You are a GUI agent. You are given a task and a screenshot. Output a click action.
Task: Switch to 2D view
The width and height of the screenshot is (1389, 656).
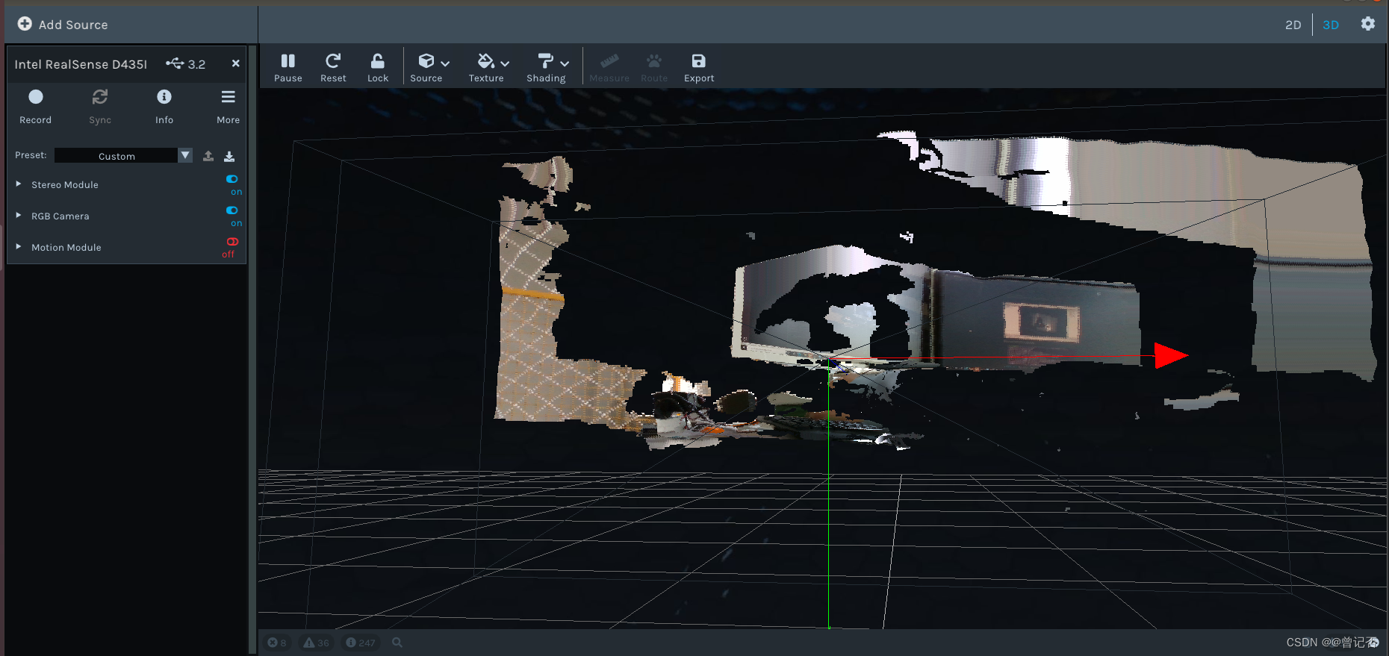pos(1293,25)
